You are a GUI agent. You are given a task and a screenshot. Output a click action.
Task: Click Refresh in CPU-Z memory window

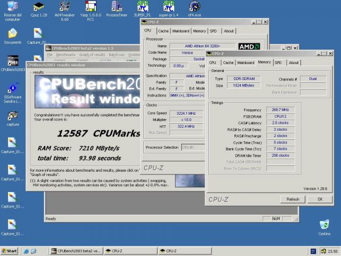(293, 199)
